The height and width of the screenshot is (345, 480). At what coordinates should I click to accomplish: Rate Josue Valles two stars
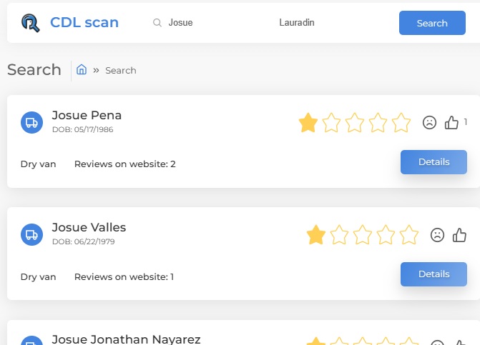coord(339,235)
